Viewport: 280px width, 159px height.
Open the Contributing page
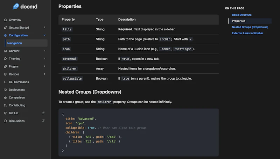pos(17,105)
